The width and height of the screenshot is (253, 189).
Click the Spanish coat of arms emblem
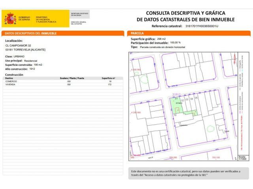click(x=10, y=19)
